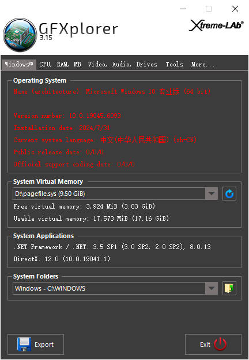Viewport: 249px width, 360px height.
Task: Click the GFXplorer title text
Action: coord(78,29)
